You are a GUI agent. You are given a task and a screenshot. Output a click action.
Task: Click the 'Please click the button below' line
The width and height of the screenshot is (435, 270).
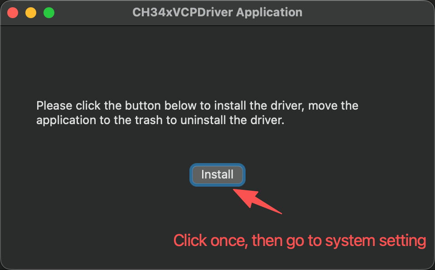(x=197, y=106)
